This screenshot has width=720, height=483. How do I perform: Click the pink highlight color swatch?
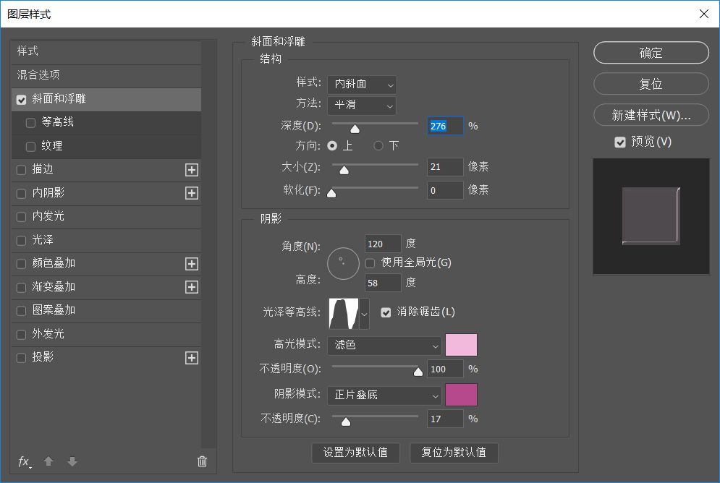461,346
